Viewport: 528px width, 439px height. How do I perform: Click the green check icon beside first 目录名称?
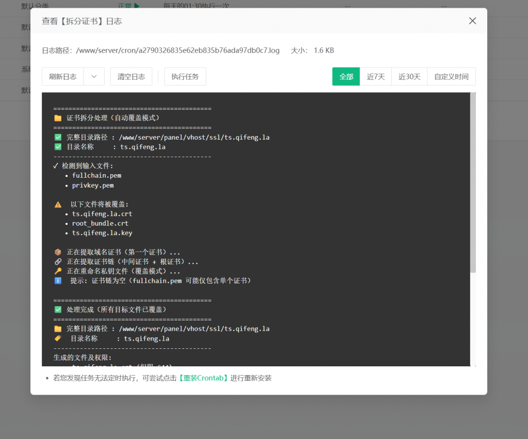click(58, 147)
